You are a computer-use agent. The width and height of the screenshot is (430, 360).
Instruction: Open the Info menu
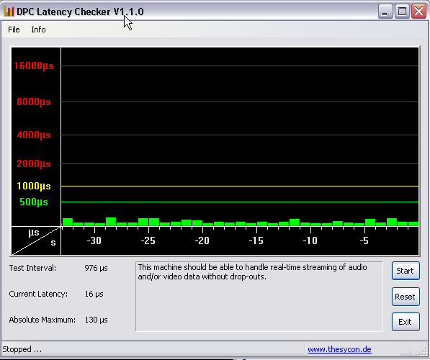pyautogui.click(x=38, y=30)
